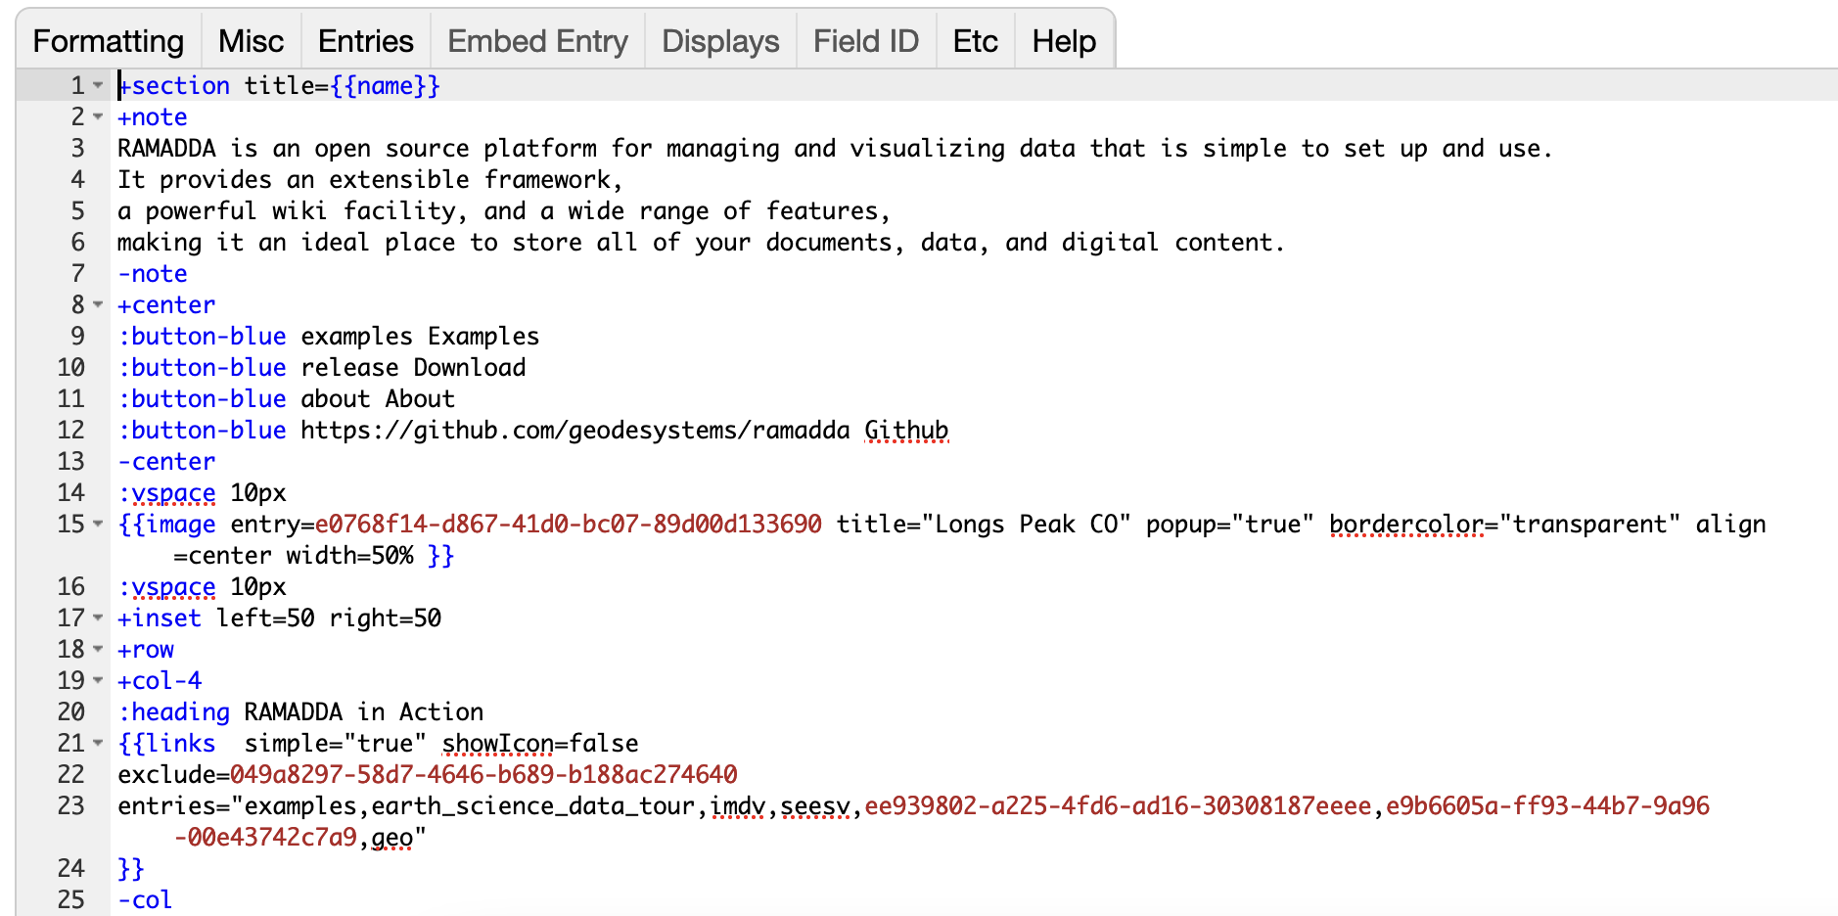Click the image entry ID text

click(x=568, y=525)
